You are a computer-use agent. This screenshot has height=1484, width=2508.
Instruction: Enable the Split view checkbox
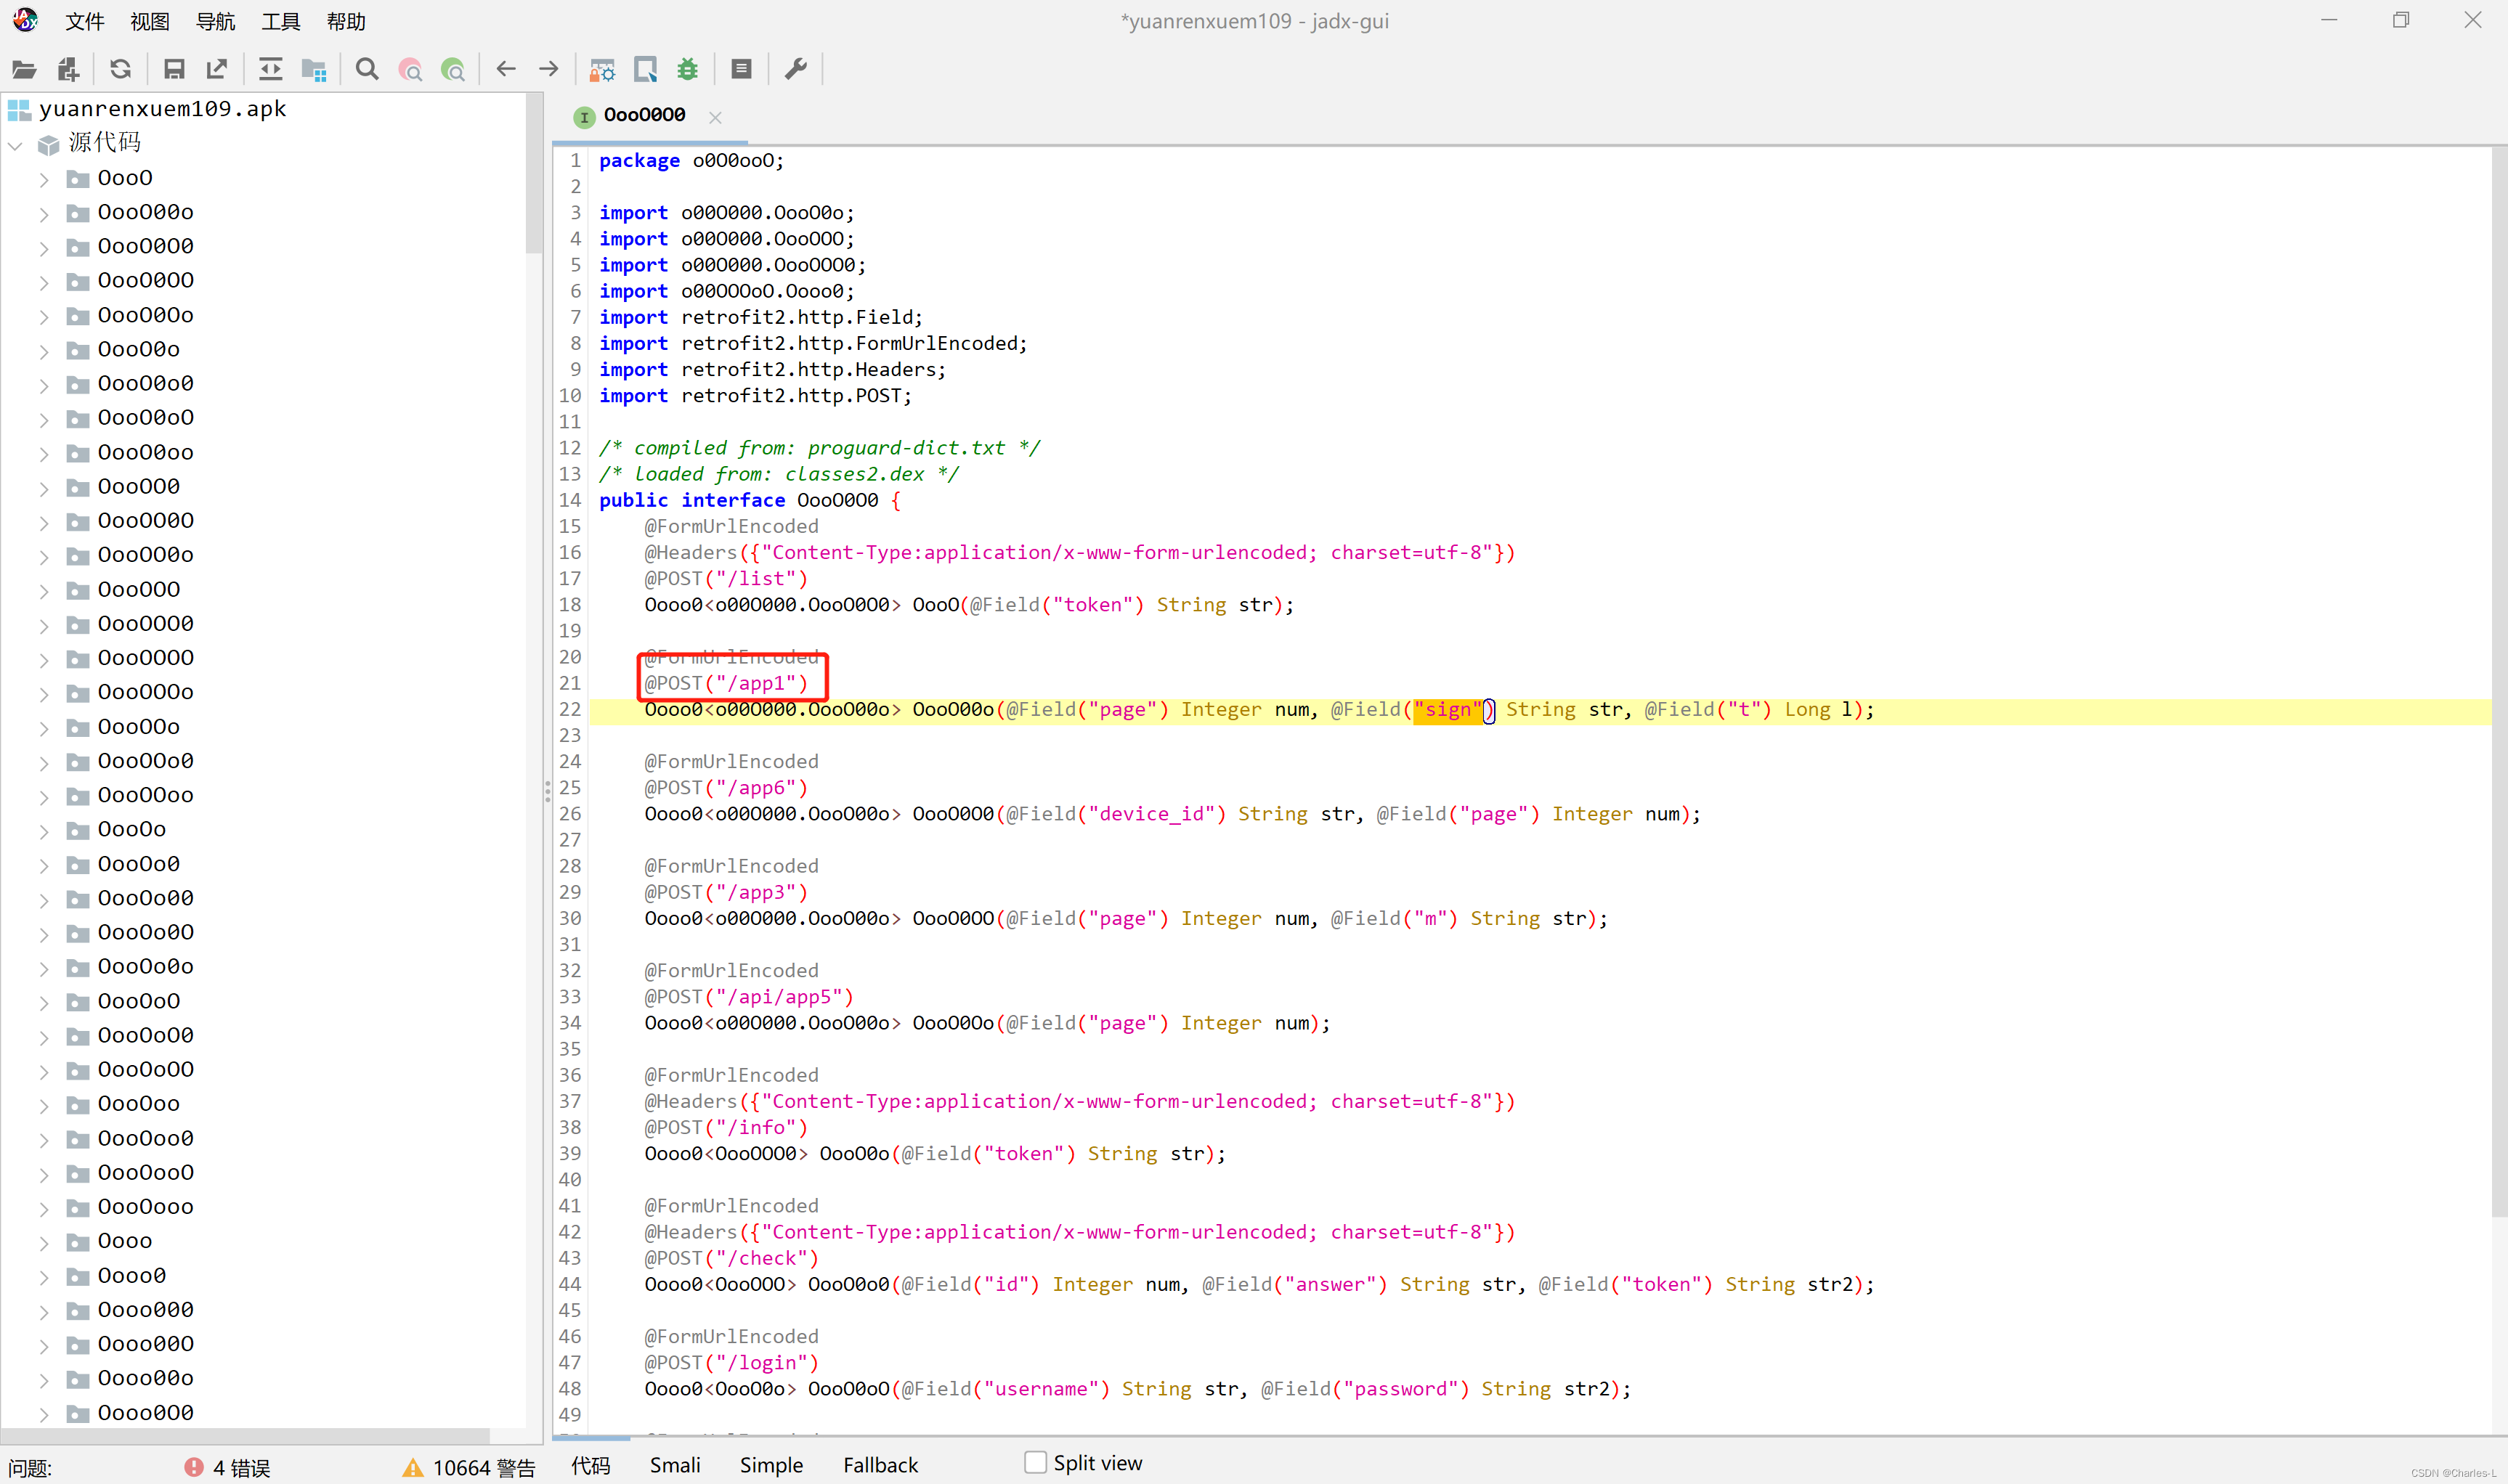[1036, 1462]
